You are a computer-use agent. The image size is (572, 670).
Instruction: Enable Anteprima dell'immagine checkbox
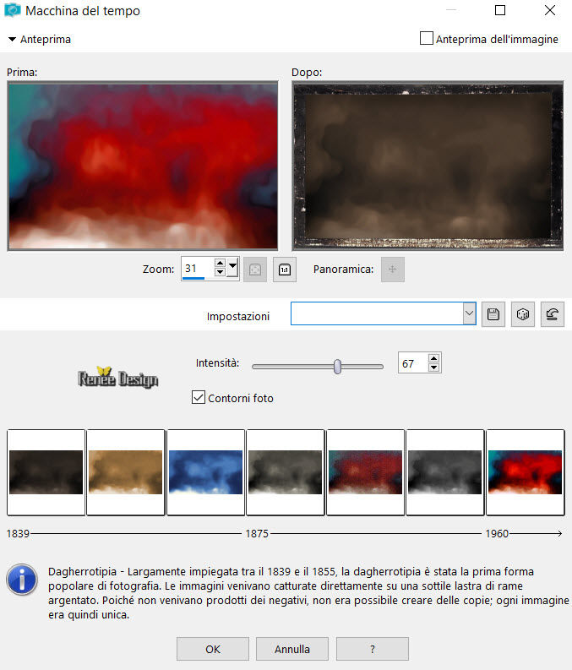(x=427, y=39)
